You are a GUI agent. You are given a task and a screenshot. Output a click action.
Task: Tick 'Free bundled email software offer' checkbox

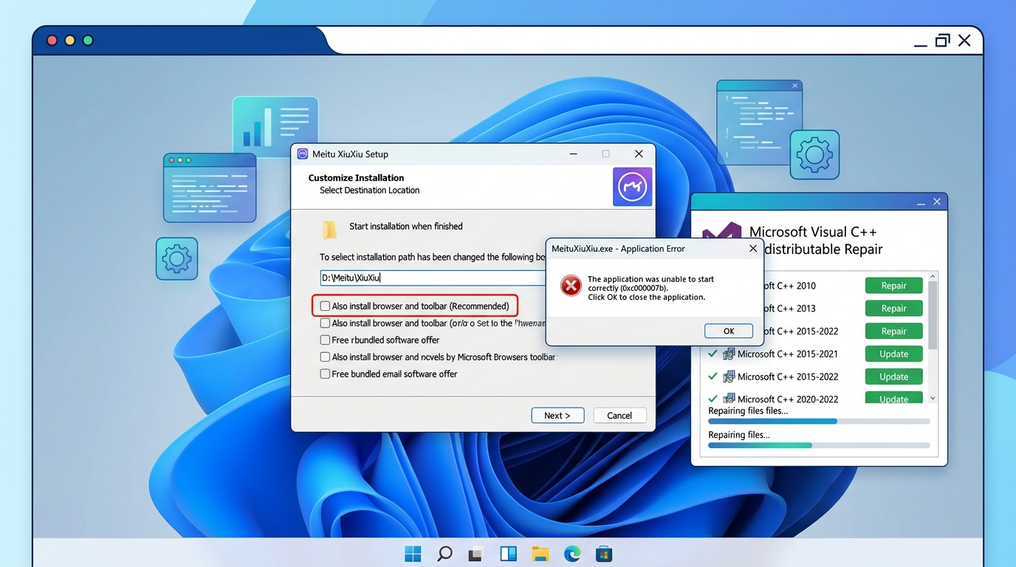click(x=325, y=374)
